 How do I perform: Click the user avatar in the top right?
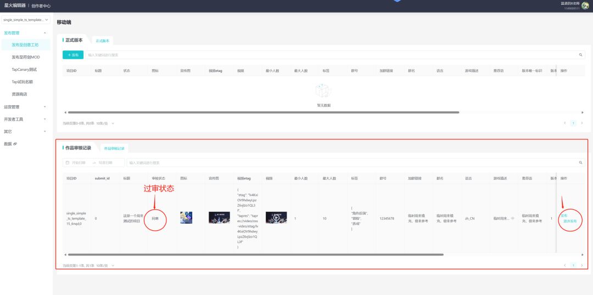(585, 5)
